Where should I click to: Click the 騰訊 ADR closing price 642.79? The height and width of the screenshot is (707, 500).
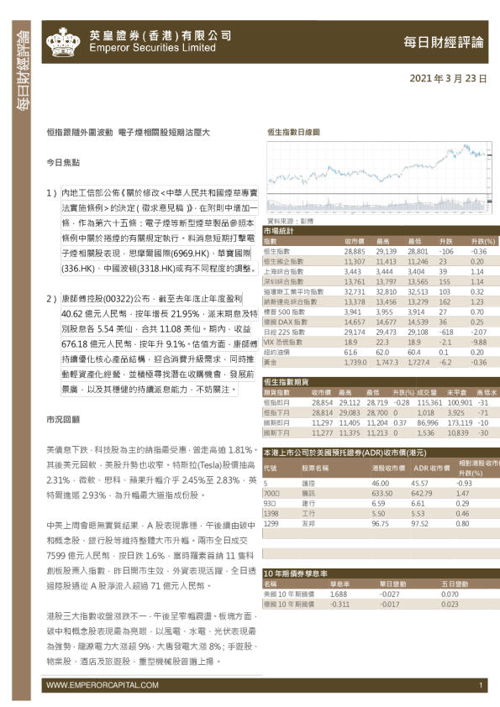tap(422, 493)
